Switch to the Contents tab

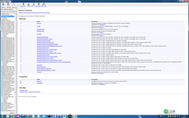click(x=3, y=8)
